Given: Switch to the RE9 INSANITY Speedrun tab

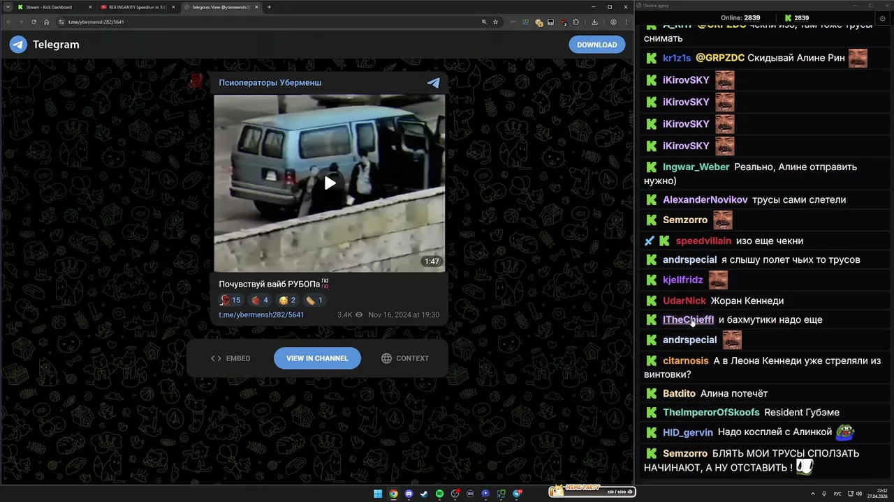Looking at the screenshot, I should point(137,7).
